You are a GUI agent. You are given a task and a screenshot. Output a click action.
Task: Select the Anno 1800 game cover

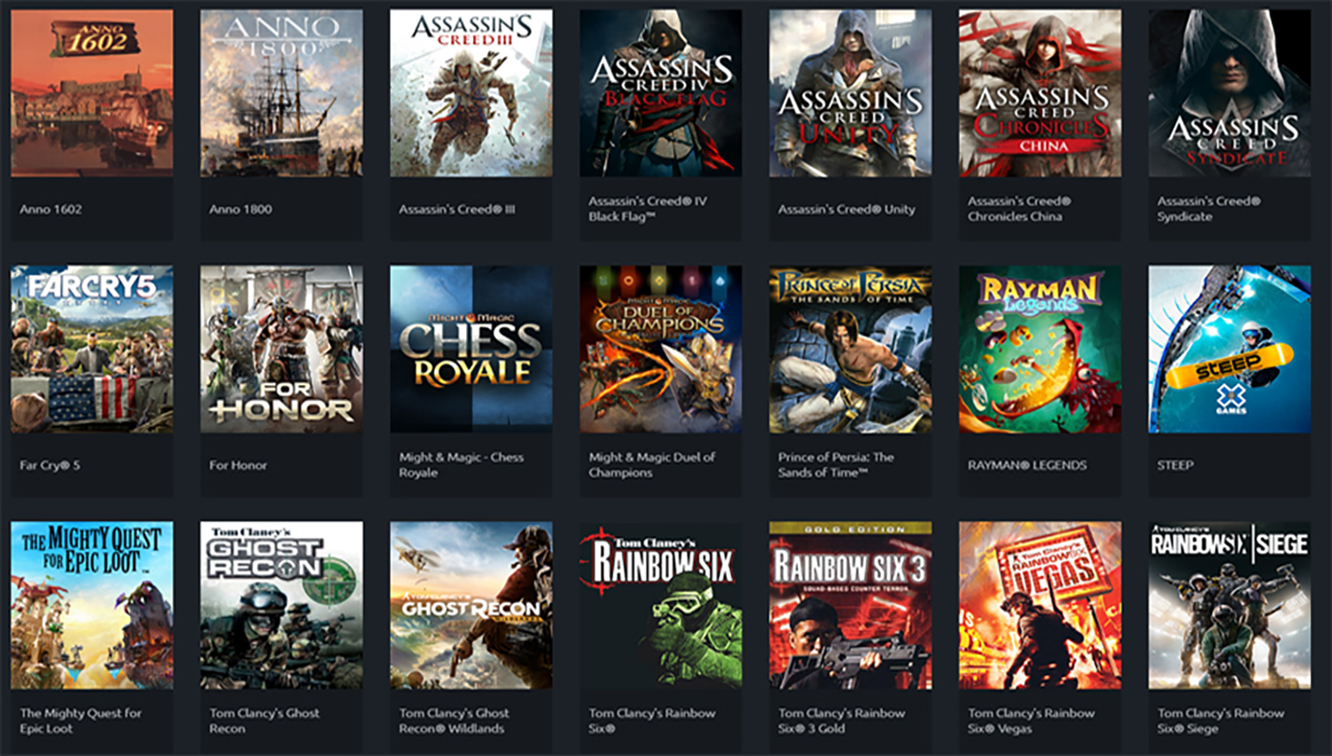click(281, 93)
